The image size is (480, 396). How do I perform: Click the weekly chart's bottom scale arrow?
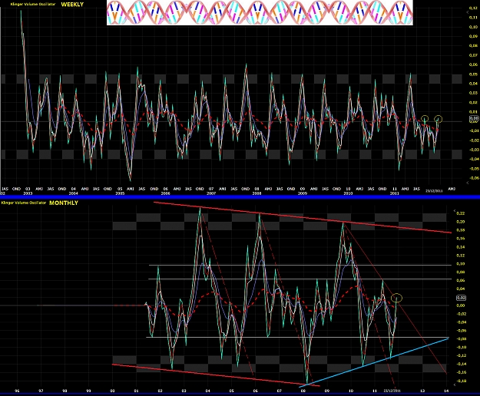[x=468, y=183]
